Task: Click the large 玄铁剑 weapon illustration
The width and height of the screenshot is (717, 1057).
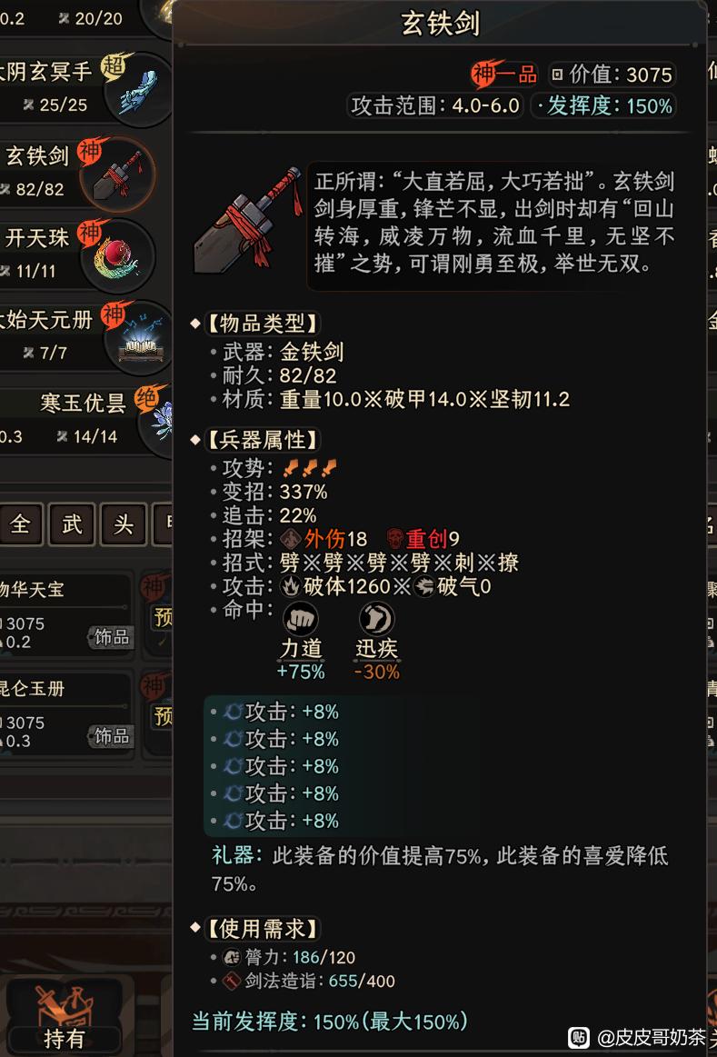Action: click(x=249, y=222)
